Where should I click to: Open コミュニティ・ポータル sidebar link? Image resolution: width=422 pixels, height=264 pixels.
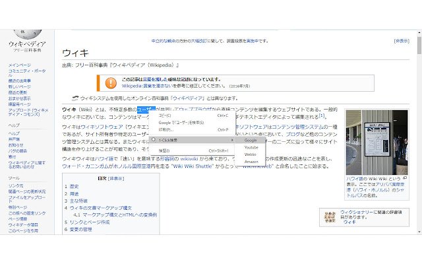click(27, 73)
